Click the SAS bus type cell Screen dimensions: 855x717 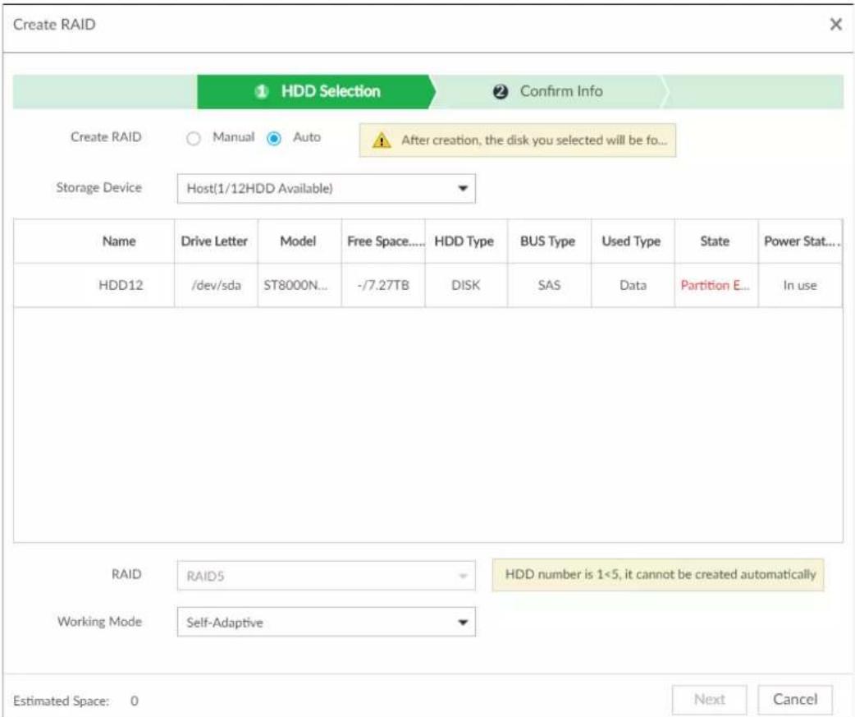click(x=549, y=285)
